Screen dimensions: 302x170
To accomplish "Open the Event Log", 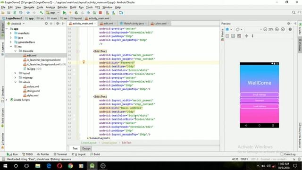I will [x=288, y=154].
